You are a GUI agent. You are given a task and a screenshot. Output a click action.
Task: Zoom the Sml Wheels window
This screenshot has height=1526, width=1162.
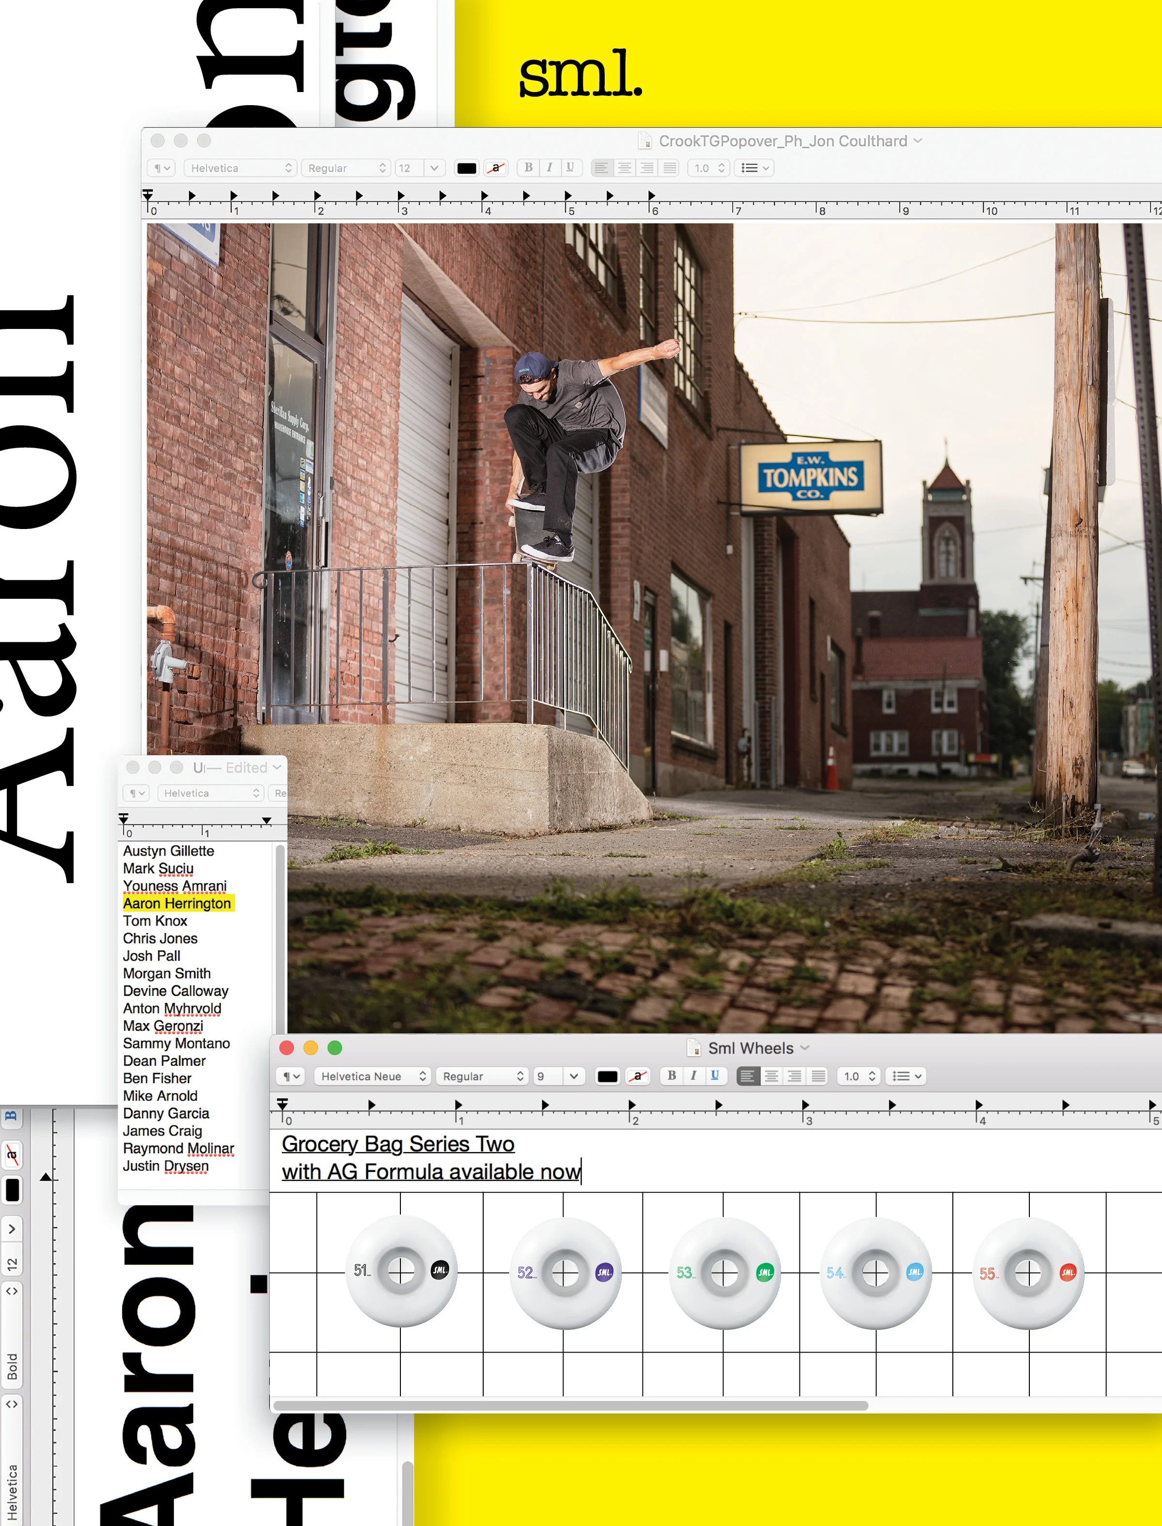pos(335,1048)
